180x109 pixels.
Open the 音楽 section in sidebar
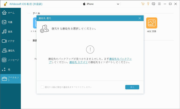(x=10, y=32)
